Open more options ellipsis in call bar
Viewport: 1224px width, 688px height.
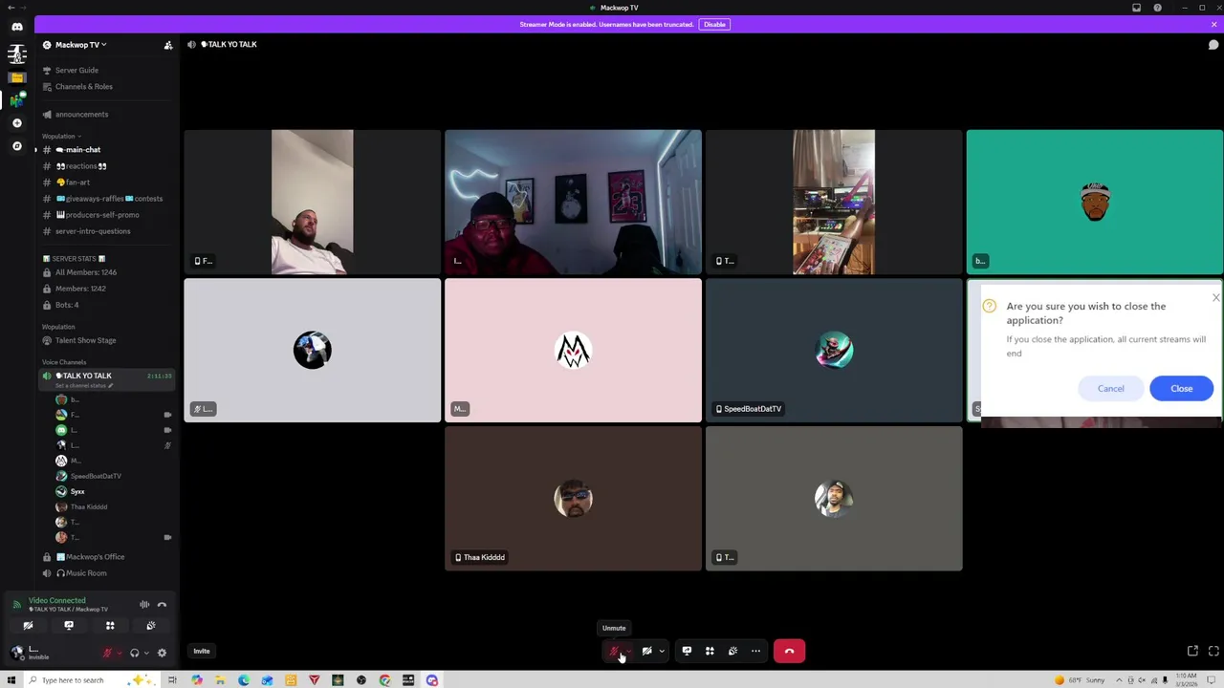click(755, 651)
